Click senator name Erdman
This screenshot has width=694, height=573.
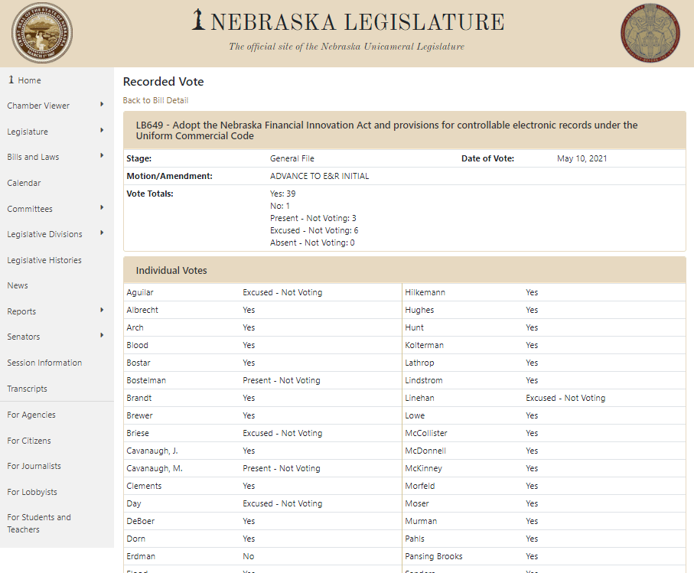pyautogui.click(x=141, y=557)
